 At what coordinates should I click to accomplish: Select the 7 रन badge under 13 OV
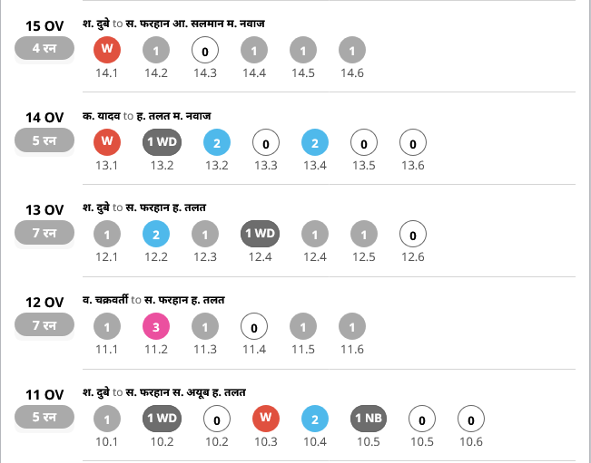(x=44, y=234)
